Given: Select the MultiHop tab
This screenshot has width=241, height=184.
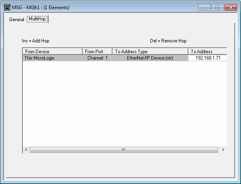Looking at the screenshot, I should point(37,19).
